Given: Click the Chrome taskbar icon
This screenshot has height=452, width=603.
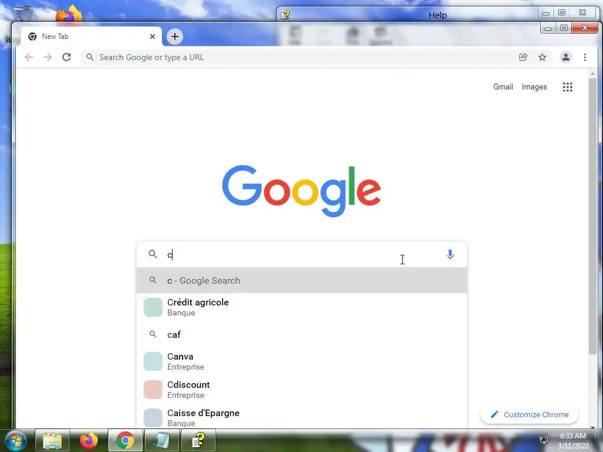Looking at the screenshot, I should (x=125, y=440).
